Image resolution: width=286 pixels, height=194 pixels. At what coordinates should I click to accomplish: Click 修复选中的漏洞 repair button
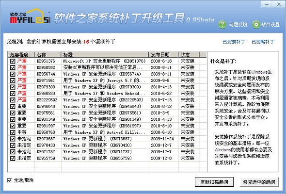(x=259, y=182)
